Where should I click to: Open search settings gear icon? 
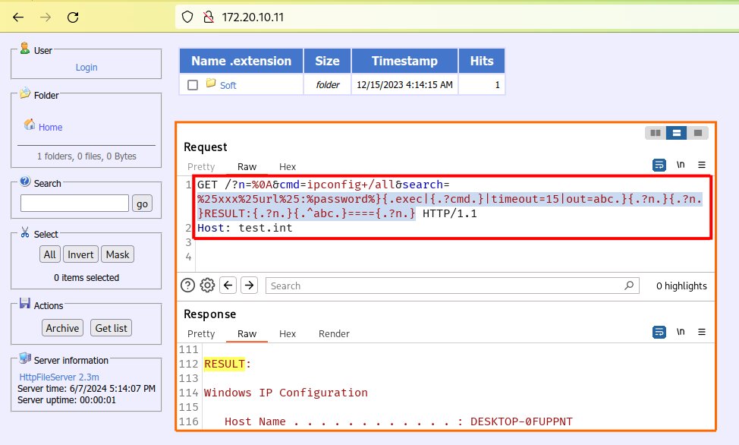pos(207,286)
